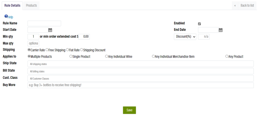Click the blue Help question mark icon

click(6, 16)
